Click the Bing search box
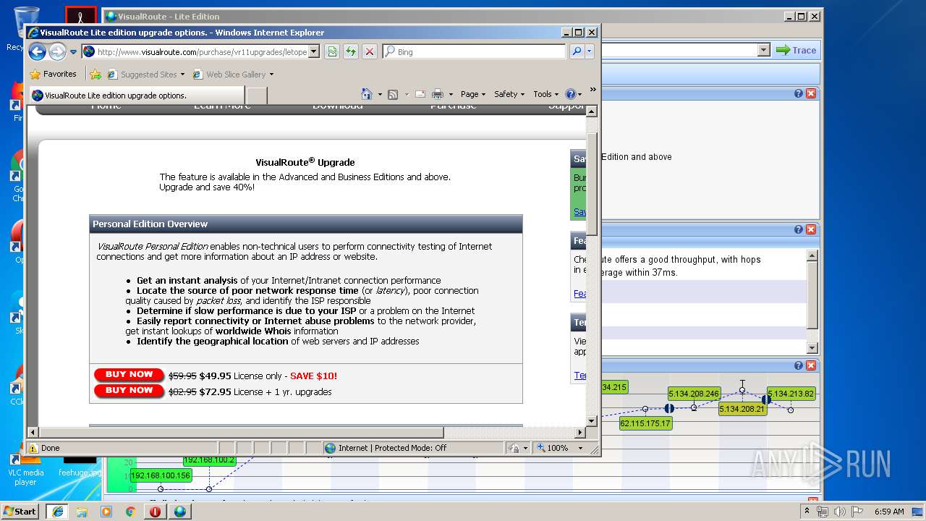 point(474,51)
